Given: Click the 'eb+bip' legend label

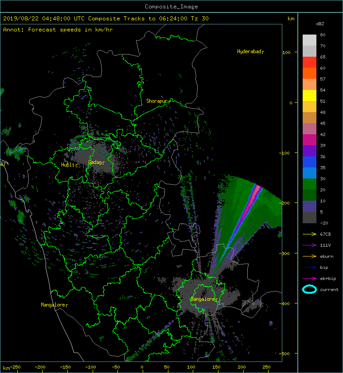Looking at the screenshot, I should click(328, 279).
